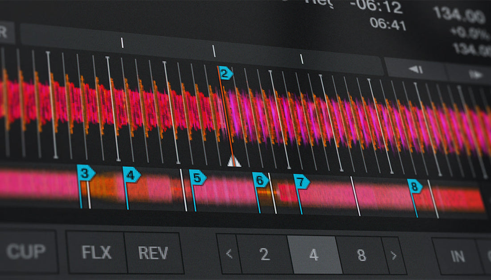491x280 pixels.
Task: Click the remaining time -06:12
Action: 376,6
